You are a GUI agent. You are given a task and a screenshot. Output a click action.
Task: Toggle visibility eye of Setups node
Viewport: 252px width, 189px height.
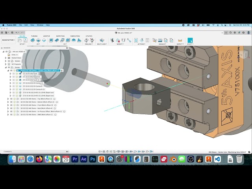click(x=9, y=67)
